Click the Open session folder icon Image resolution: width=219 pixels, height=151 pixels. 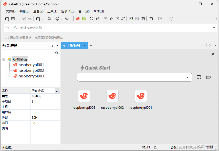coord(13,19)
